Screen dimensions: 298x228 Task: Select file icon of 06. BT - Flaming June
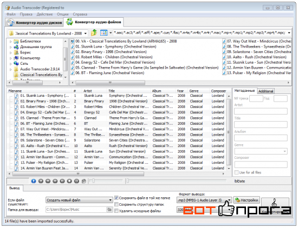click(73, 73)
